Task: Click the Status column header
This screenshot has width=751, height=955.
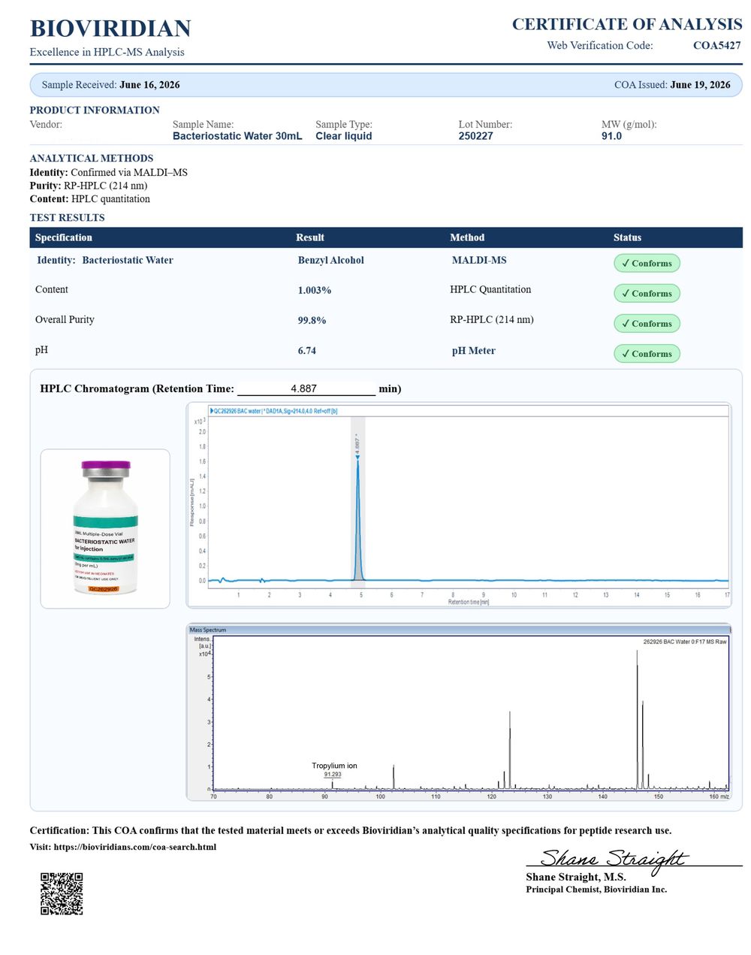Action: coord(627,237)
